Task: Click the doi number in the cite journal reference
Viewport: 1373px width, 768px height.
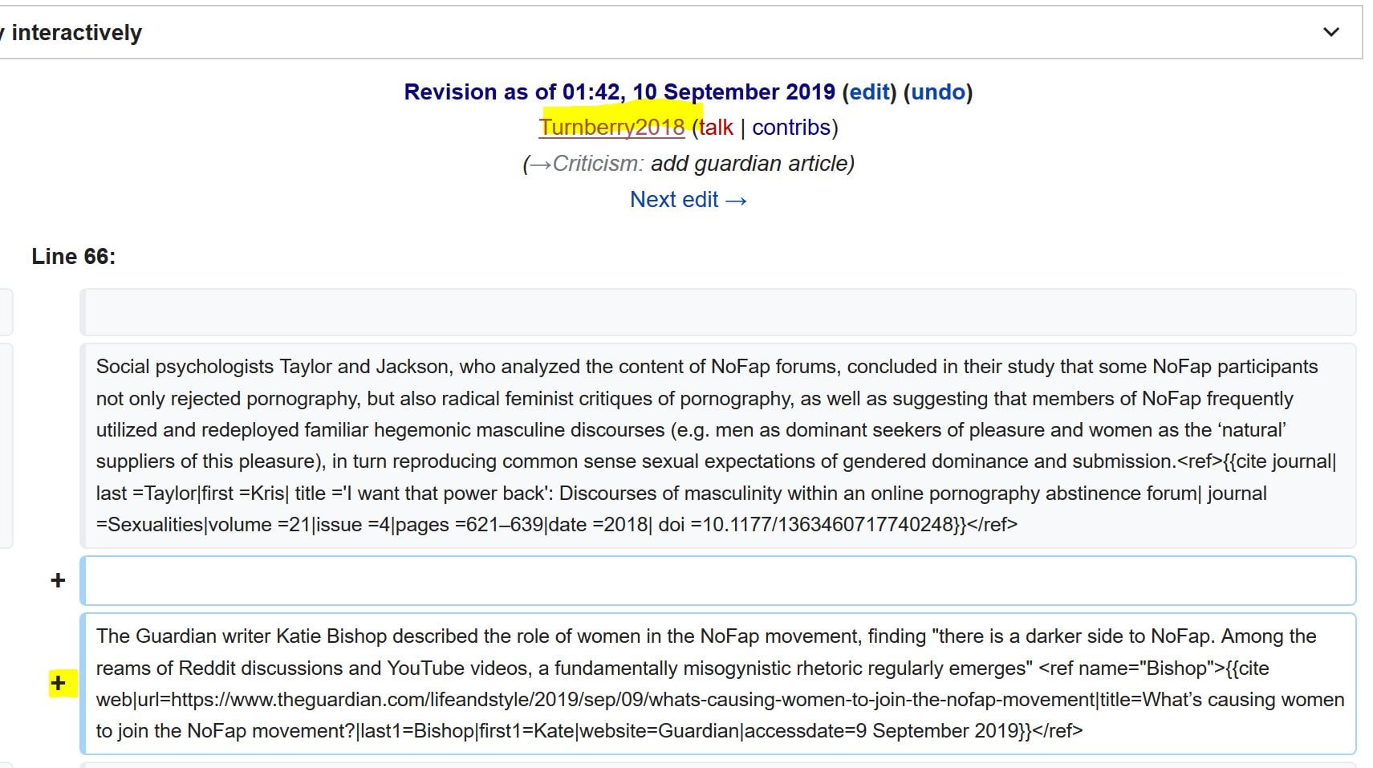Action: tap(828, 525)
